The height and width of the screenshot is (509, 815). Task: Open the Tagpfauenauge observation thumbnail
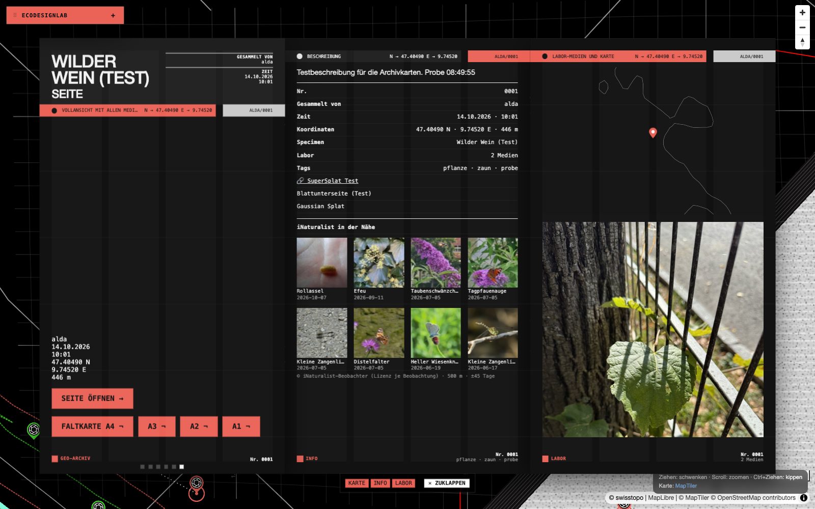493,263
